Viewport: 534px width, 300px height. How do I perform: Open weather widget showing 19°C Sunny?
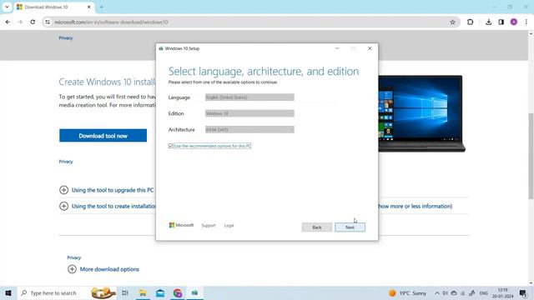coord(408,292)
